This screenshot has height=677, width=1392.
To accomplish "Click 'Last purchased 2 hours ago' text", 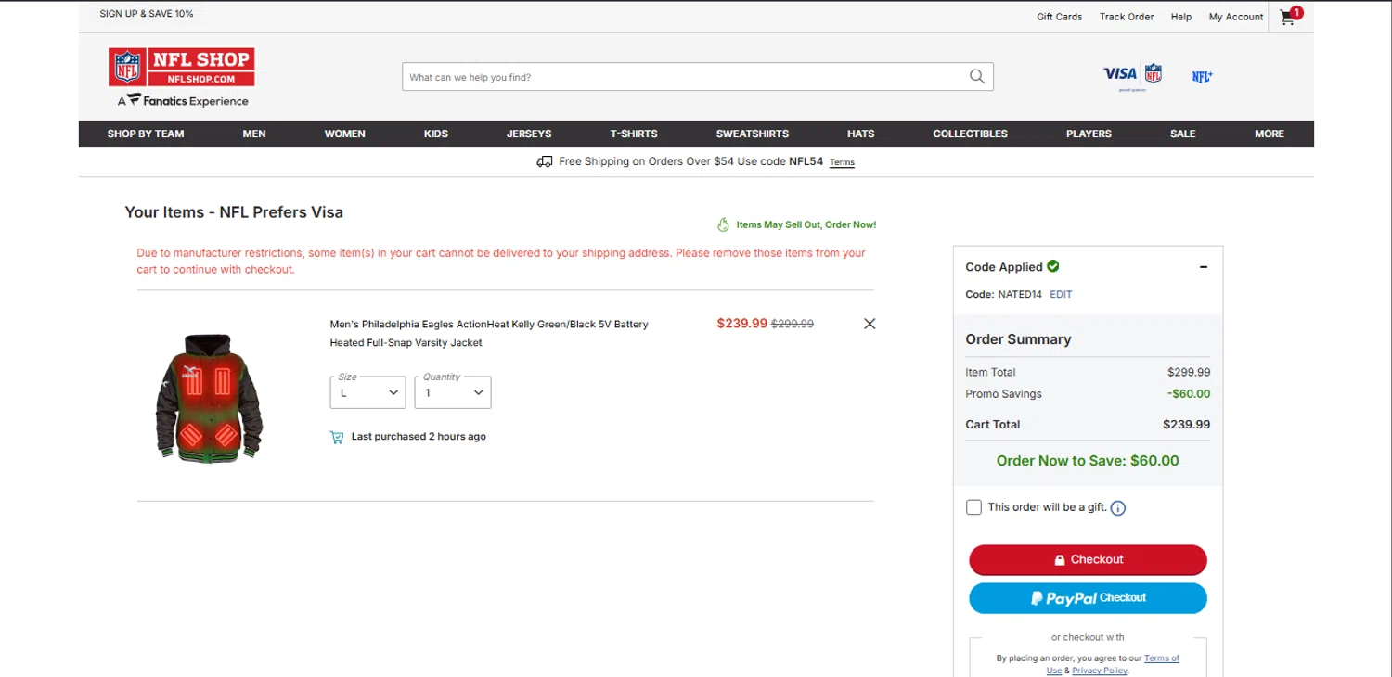I will pyautogui.click(x=419, y=437).
